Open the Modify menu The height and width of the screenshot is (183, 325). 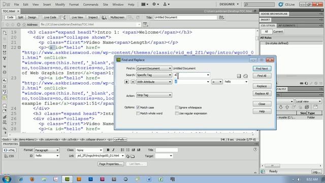[60, 5]
